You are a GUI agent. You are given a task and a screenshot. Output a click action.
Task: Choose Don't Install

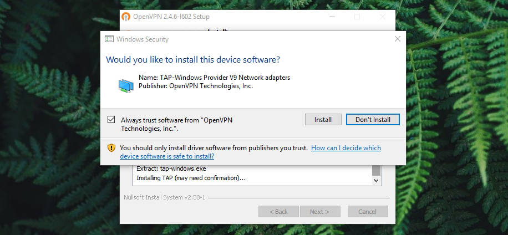pos(373,120)
